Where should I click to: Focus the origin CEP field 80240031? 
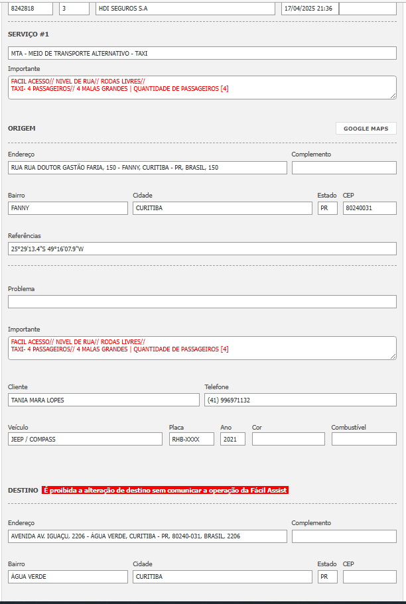(369, 208)
